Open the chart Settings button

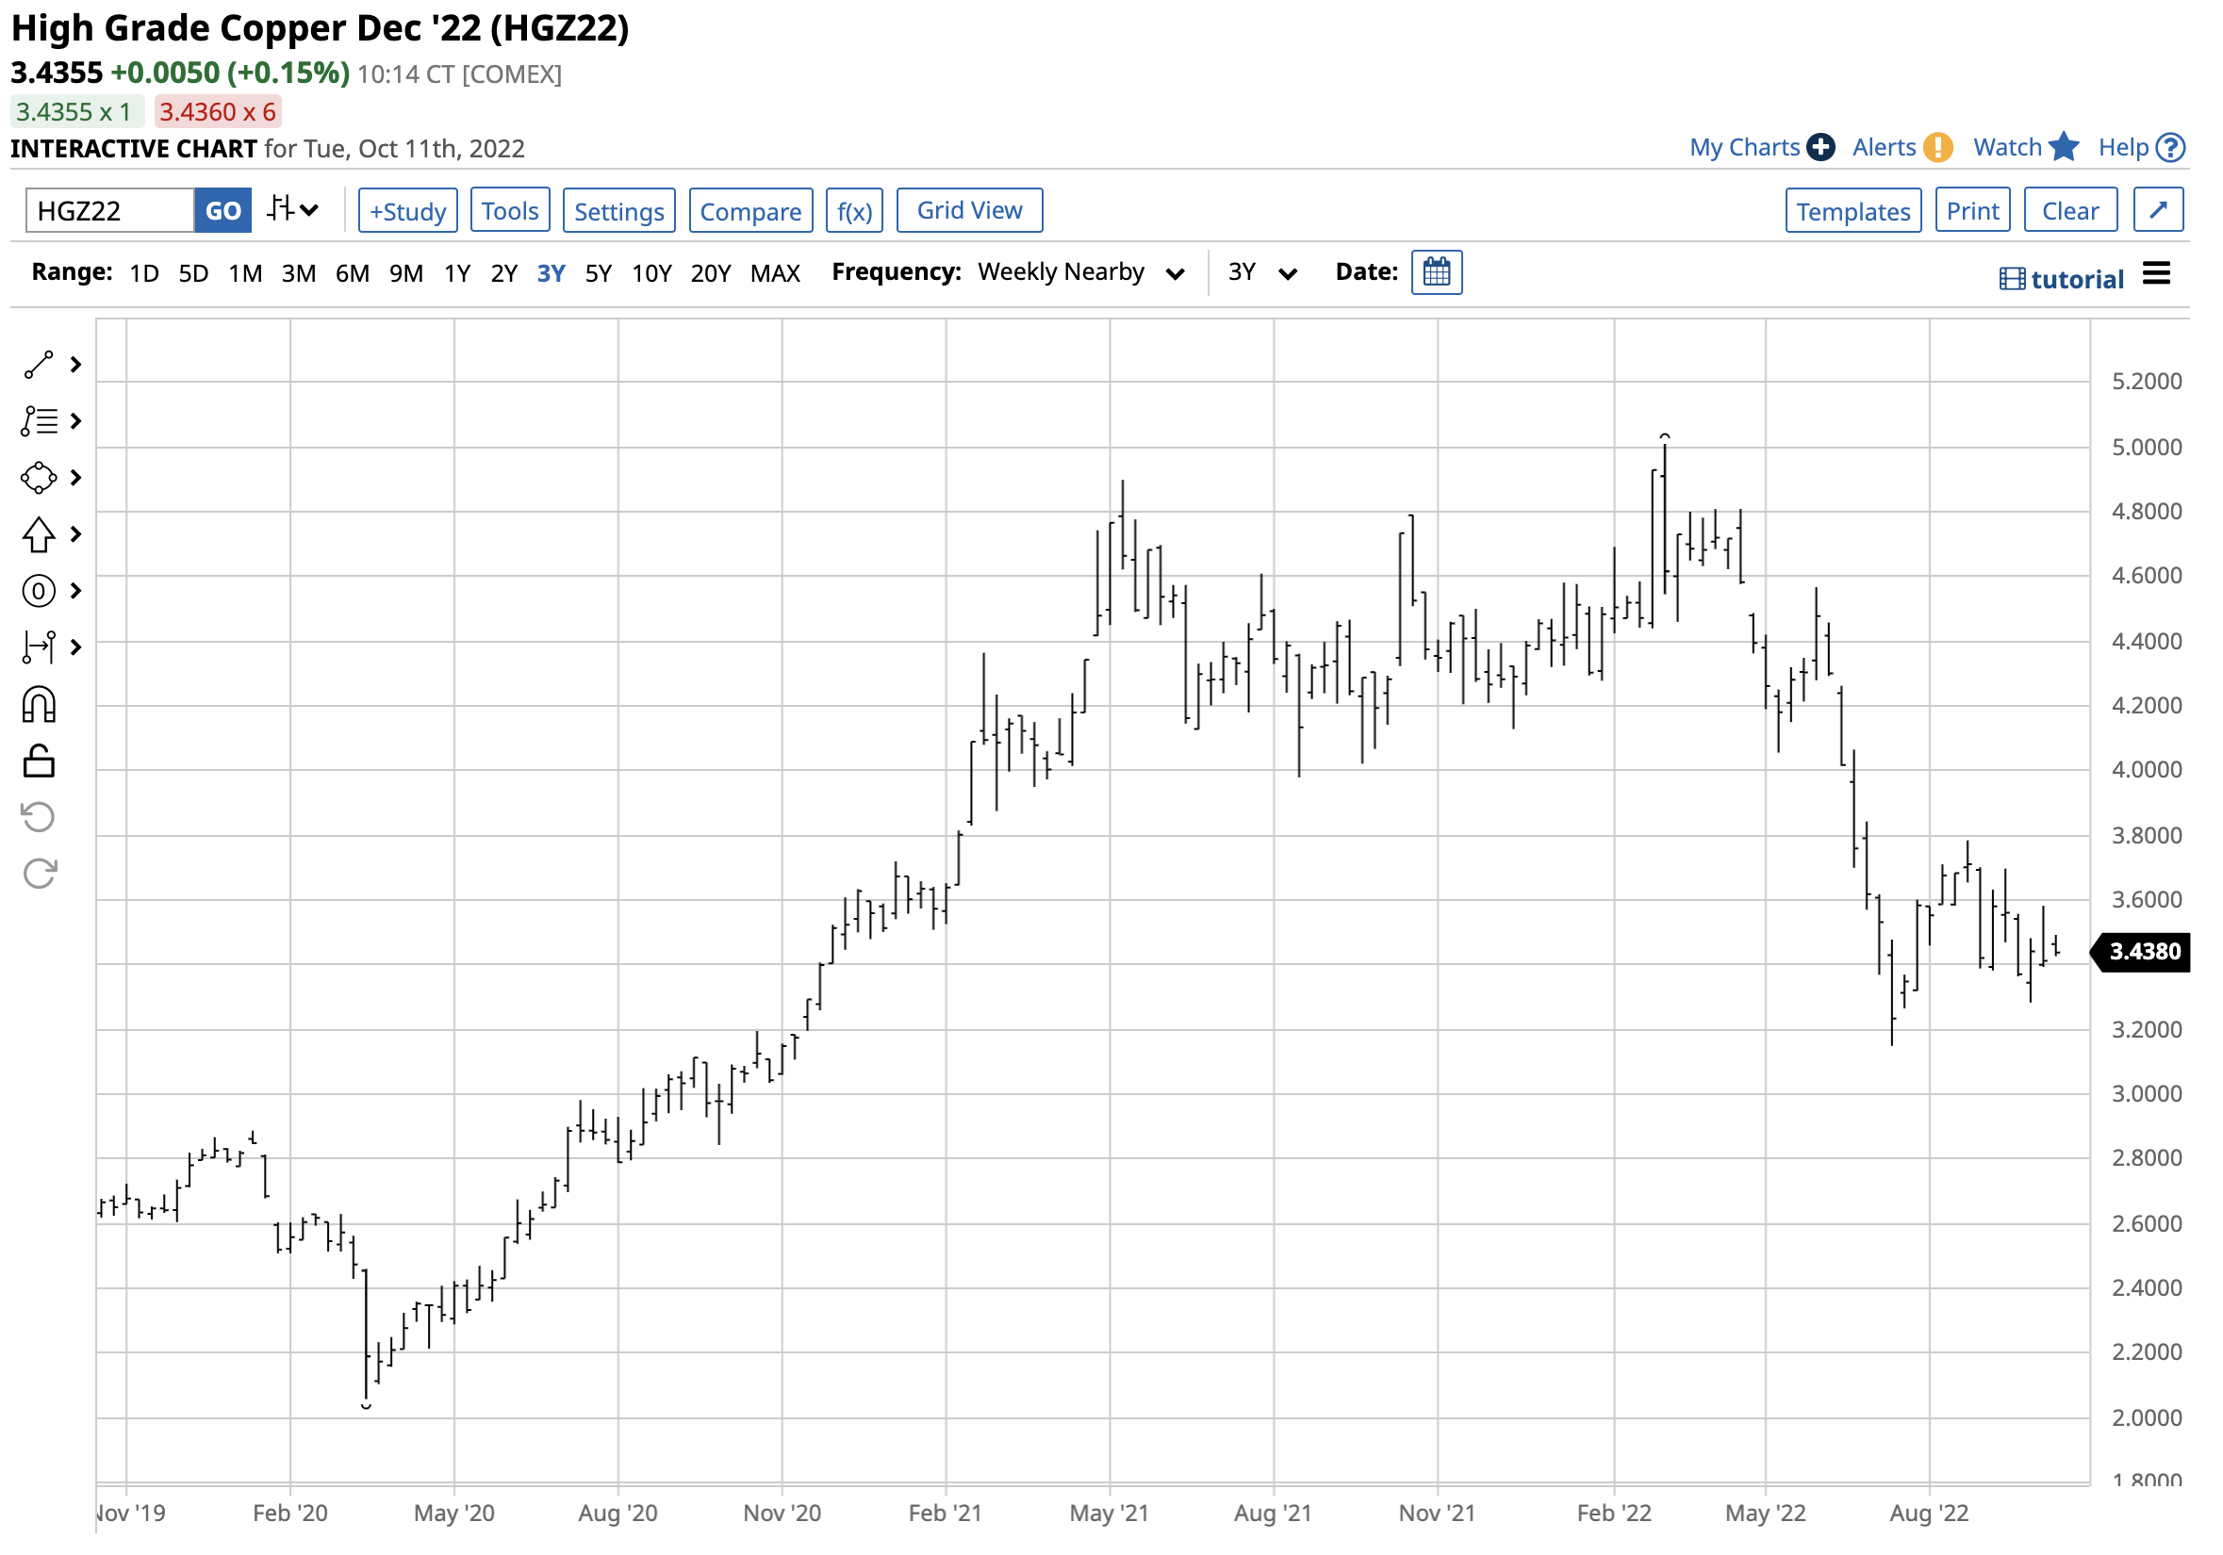618,211
